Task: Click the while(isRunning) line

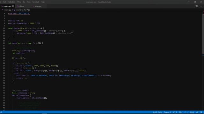Action: coord(21,95)
